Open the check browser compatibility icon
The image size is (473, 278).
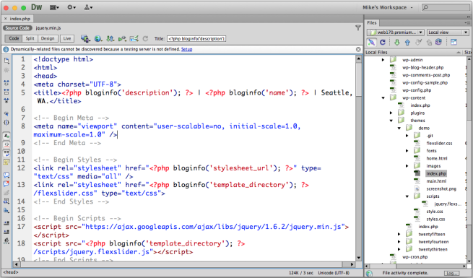click(134, 38)
